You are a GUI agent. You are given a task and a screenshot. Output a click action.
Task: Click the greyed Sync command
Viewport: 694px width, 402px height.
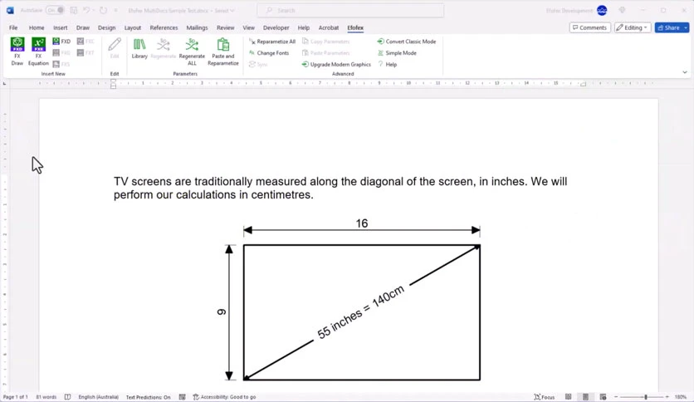pos(258,64)
